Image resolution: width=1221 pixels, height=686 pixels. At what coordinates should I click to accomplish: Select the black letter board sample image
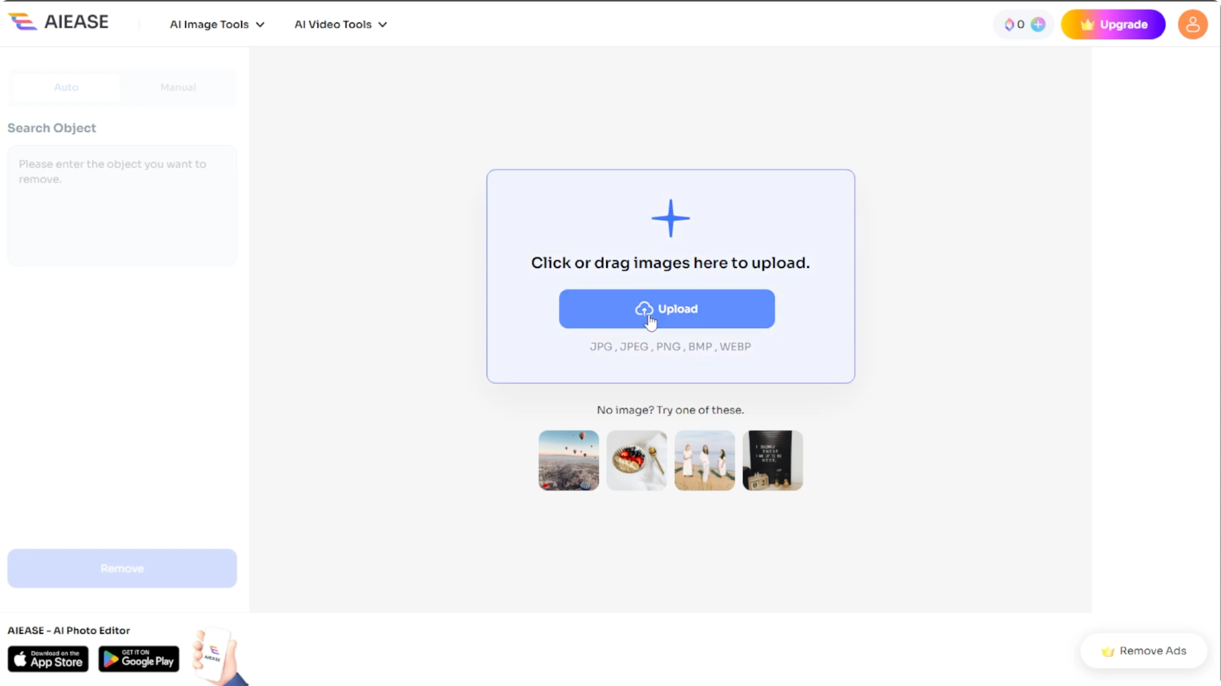[772, 460]
